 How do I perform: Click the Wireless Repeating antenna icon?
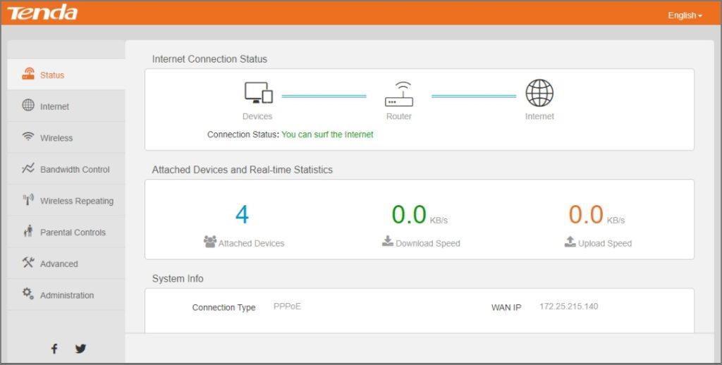click(x=28, y=199)
